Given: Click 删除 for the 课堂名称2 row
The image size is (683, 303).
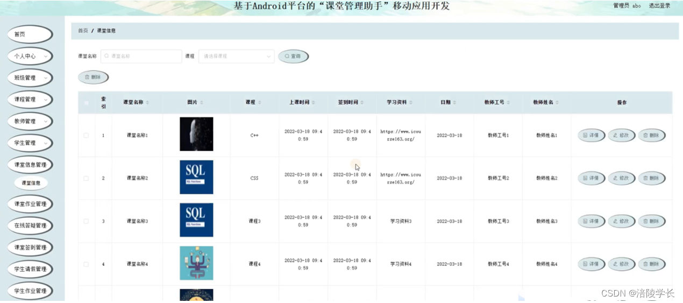Looking at the screenshot, I should click(651, 178).
